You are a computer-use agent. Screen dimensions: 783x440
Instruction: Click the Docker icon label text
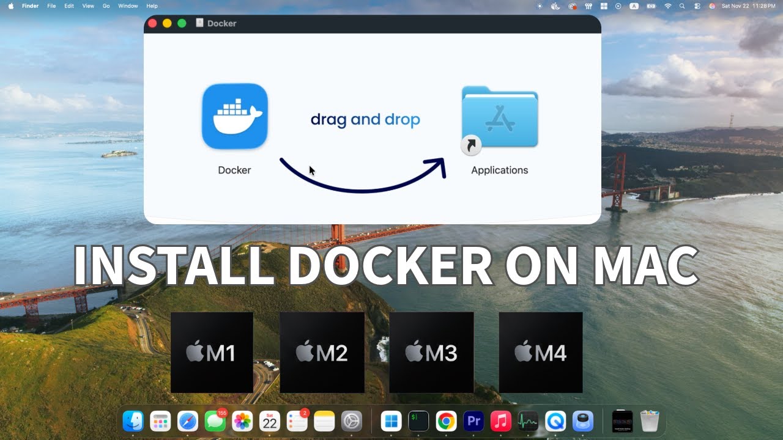pos(234,170)
